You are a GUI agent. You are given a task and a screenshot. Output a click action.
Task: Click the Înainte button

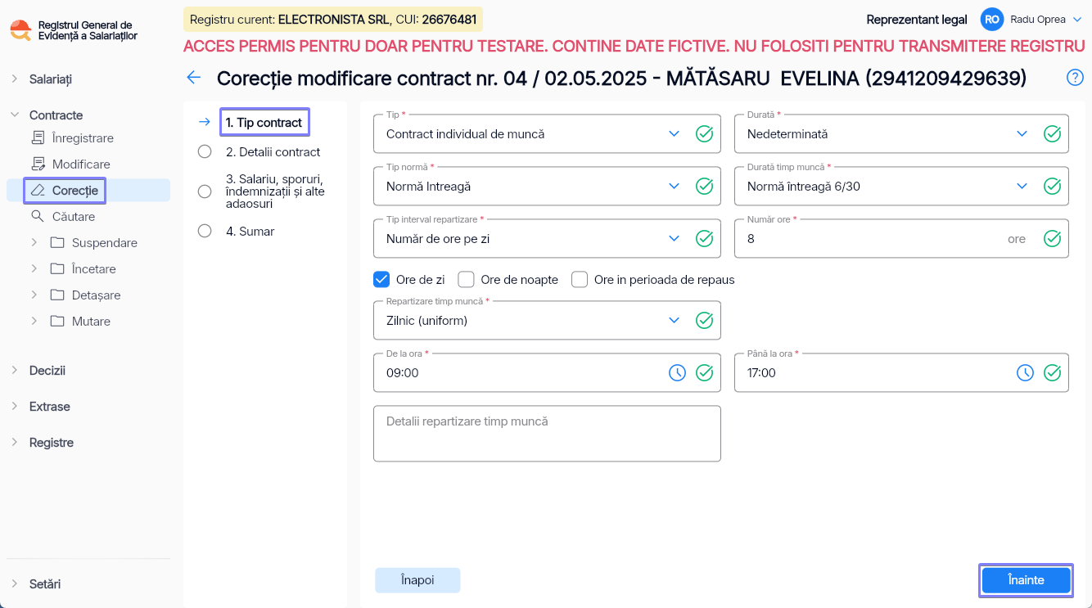(1027, 579)
